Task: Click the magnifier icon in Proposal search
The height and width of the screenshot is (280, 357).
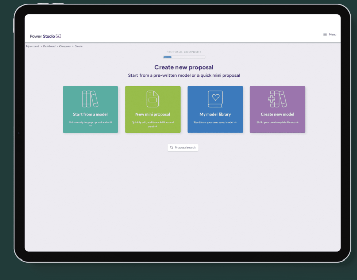Action: (x=171, y=147)
